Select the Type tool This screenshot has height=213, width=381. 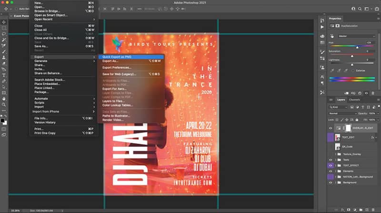point(4,75)
